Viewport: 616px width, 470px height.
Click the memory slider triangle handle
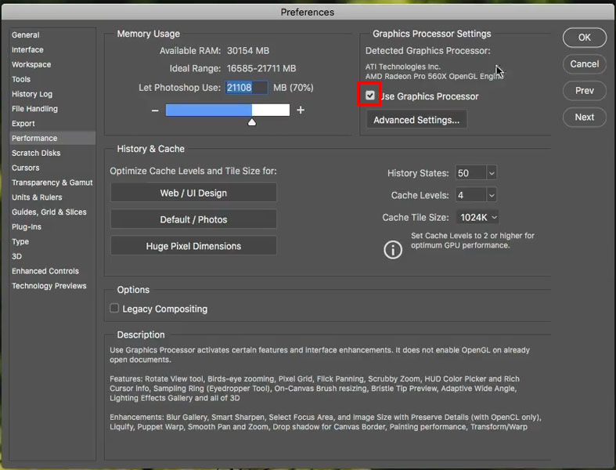[x=252, y=122]
